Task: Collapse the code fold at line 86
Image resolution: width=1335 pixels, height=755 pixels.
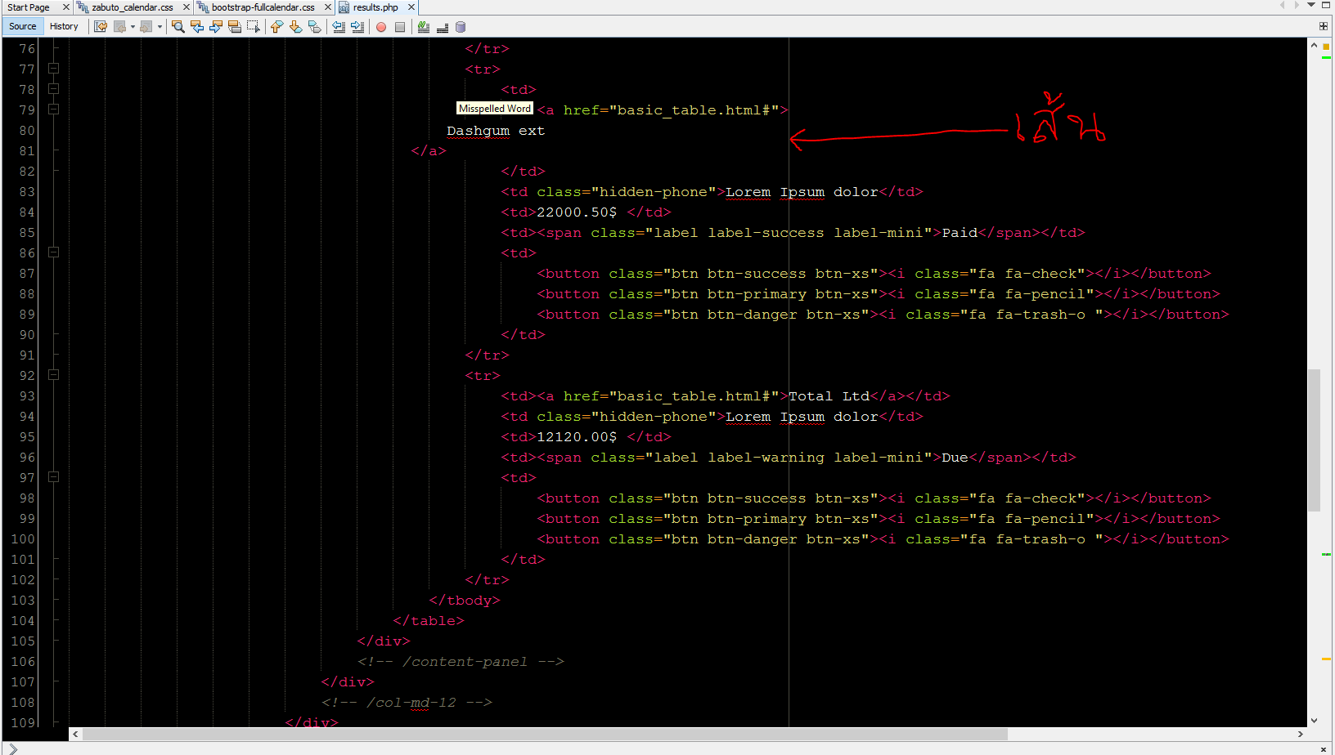Action: pyautogui.click(x=53, y=252)
